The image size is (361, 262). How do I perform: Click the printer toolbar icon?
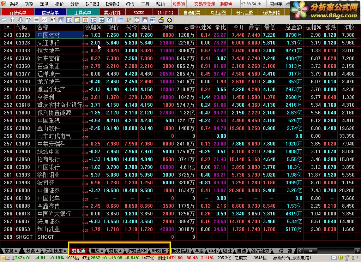coord(161,20)
